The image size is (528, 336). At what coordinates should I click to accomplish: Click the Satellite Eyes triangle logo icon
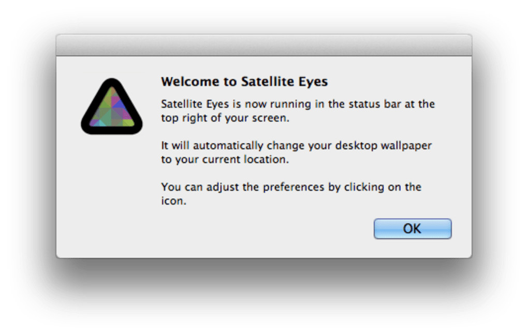[x=111, y=108]
